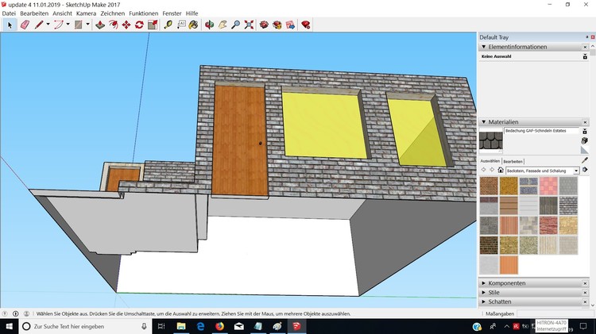Image resolution: width=596 pixels, height=334 pixels.
Task: Toggle details in Elementinformationen panel
Action: [x=585, y=56]
